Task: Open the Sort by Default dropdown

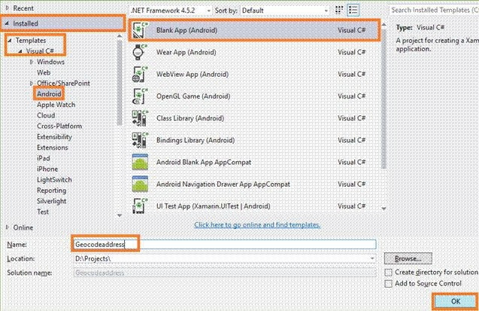Action: [285, 11]
